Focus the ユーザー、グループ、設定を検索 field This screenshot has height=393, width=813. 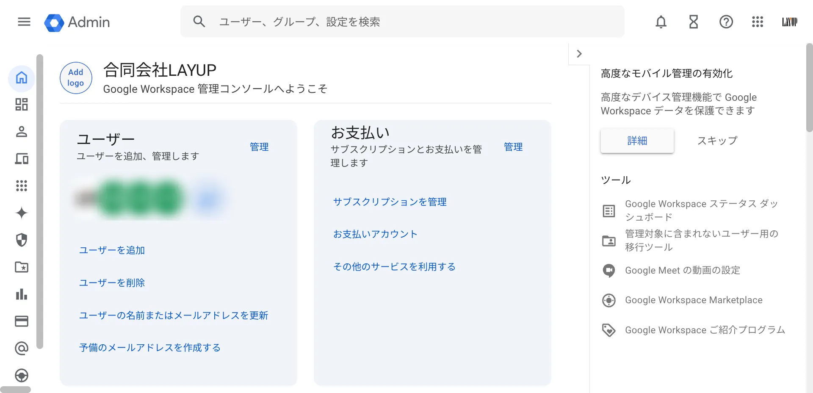pos(402,22)
